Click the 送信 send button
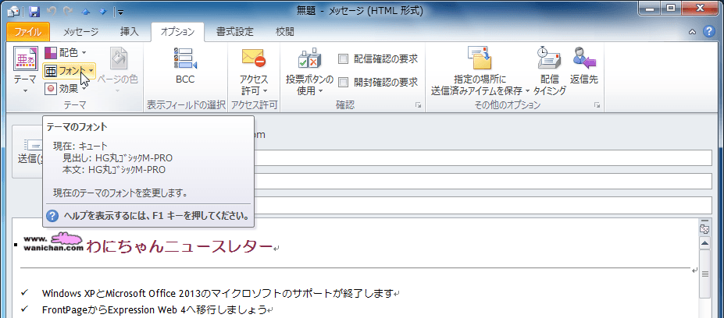This screenshot has height=318, width=724. (x=27, y=152)
